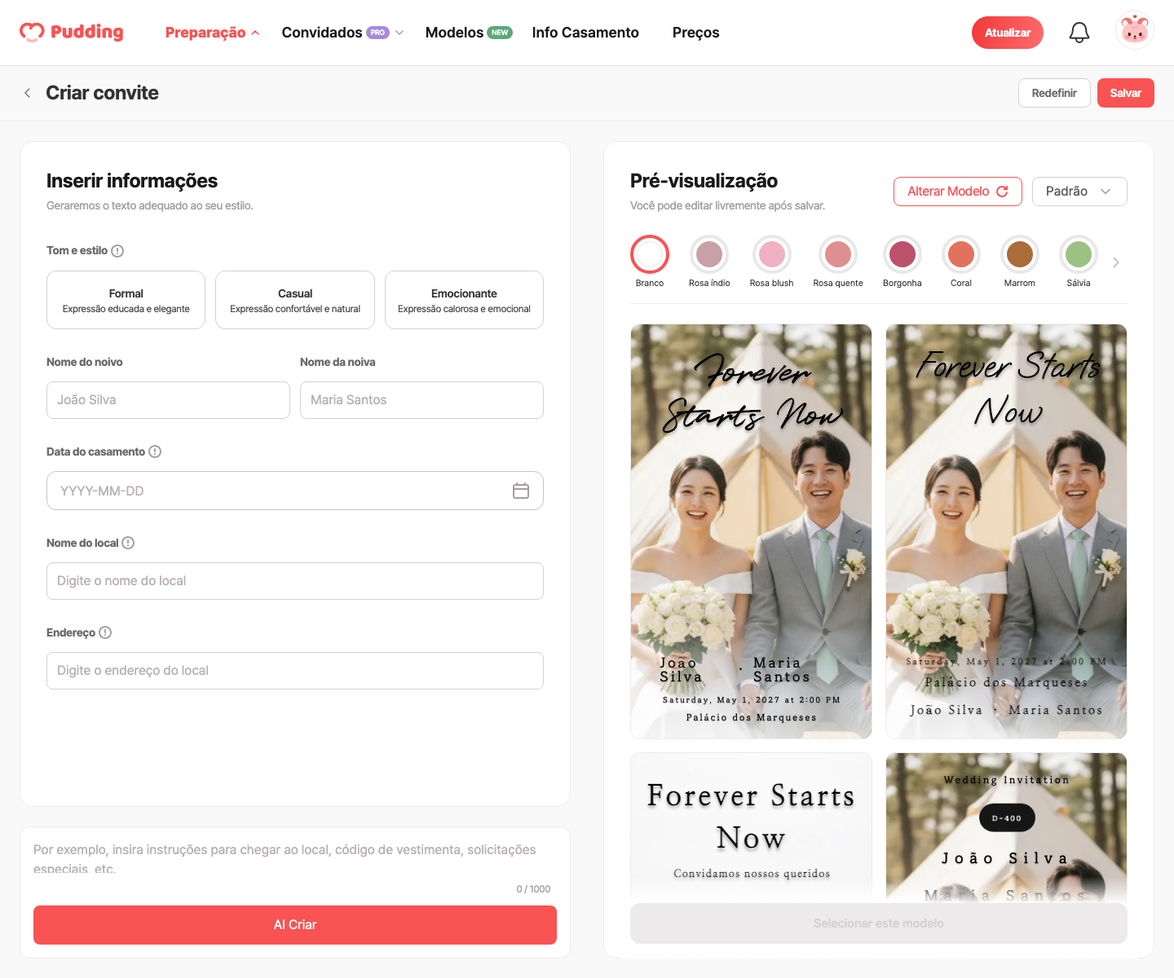This screenshot has height=978, width=1174.
Task: Select the white serif Forever Starts Now template
Action: (x=751, y=827)
